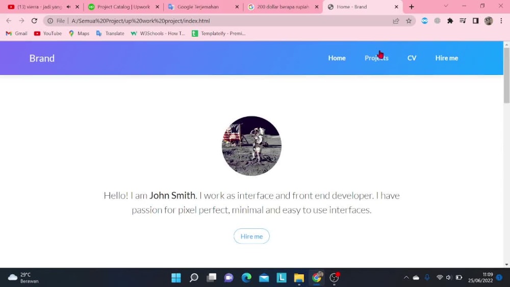
Task: View site information icon before File
Action: 50,21
